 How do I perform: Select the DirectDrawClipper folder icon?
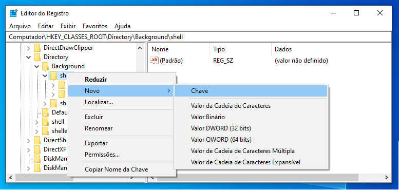pyautogui.click(x=37, y=48)
